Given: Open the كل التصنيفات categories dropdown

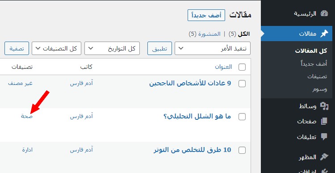Looking at the screenshot, I should click(56, 48).
